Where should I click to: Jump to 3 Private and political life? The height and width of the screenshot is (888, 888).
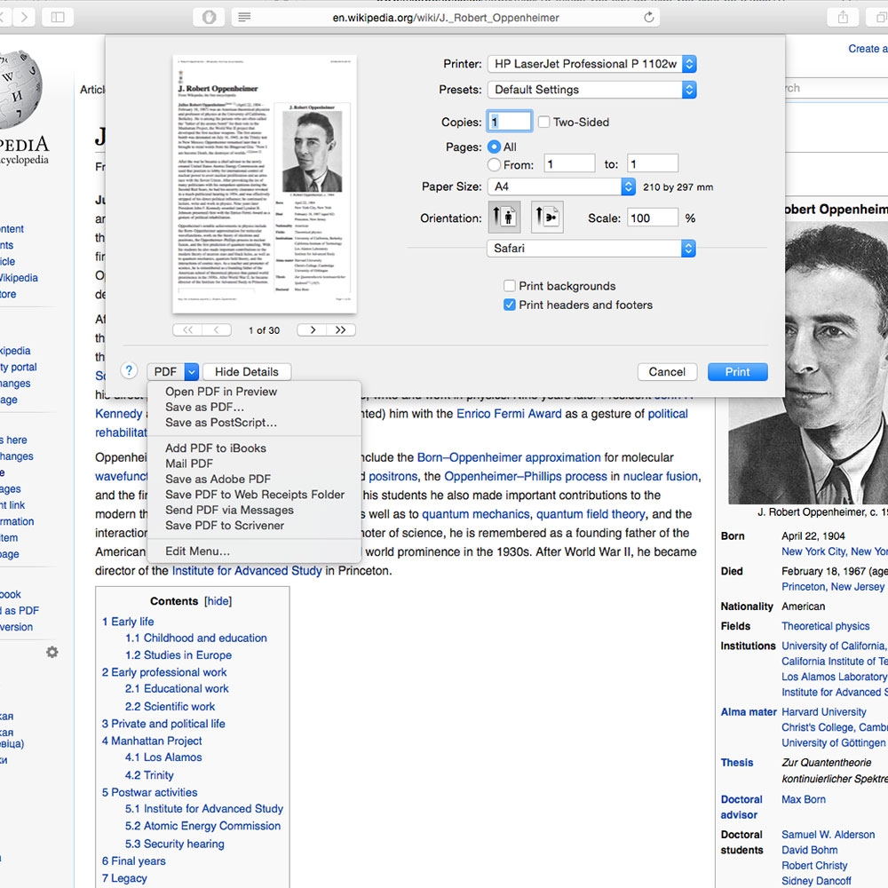[x=163, y=723]
